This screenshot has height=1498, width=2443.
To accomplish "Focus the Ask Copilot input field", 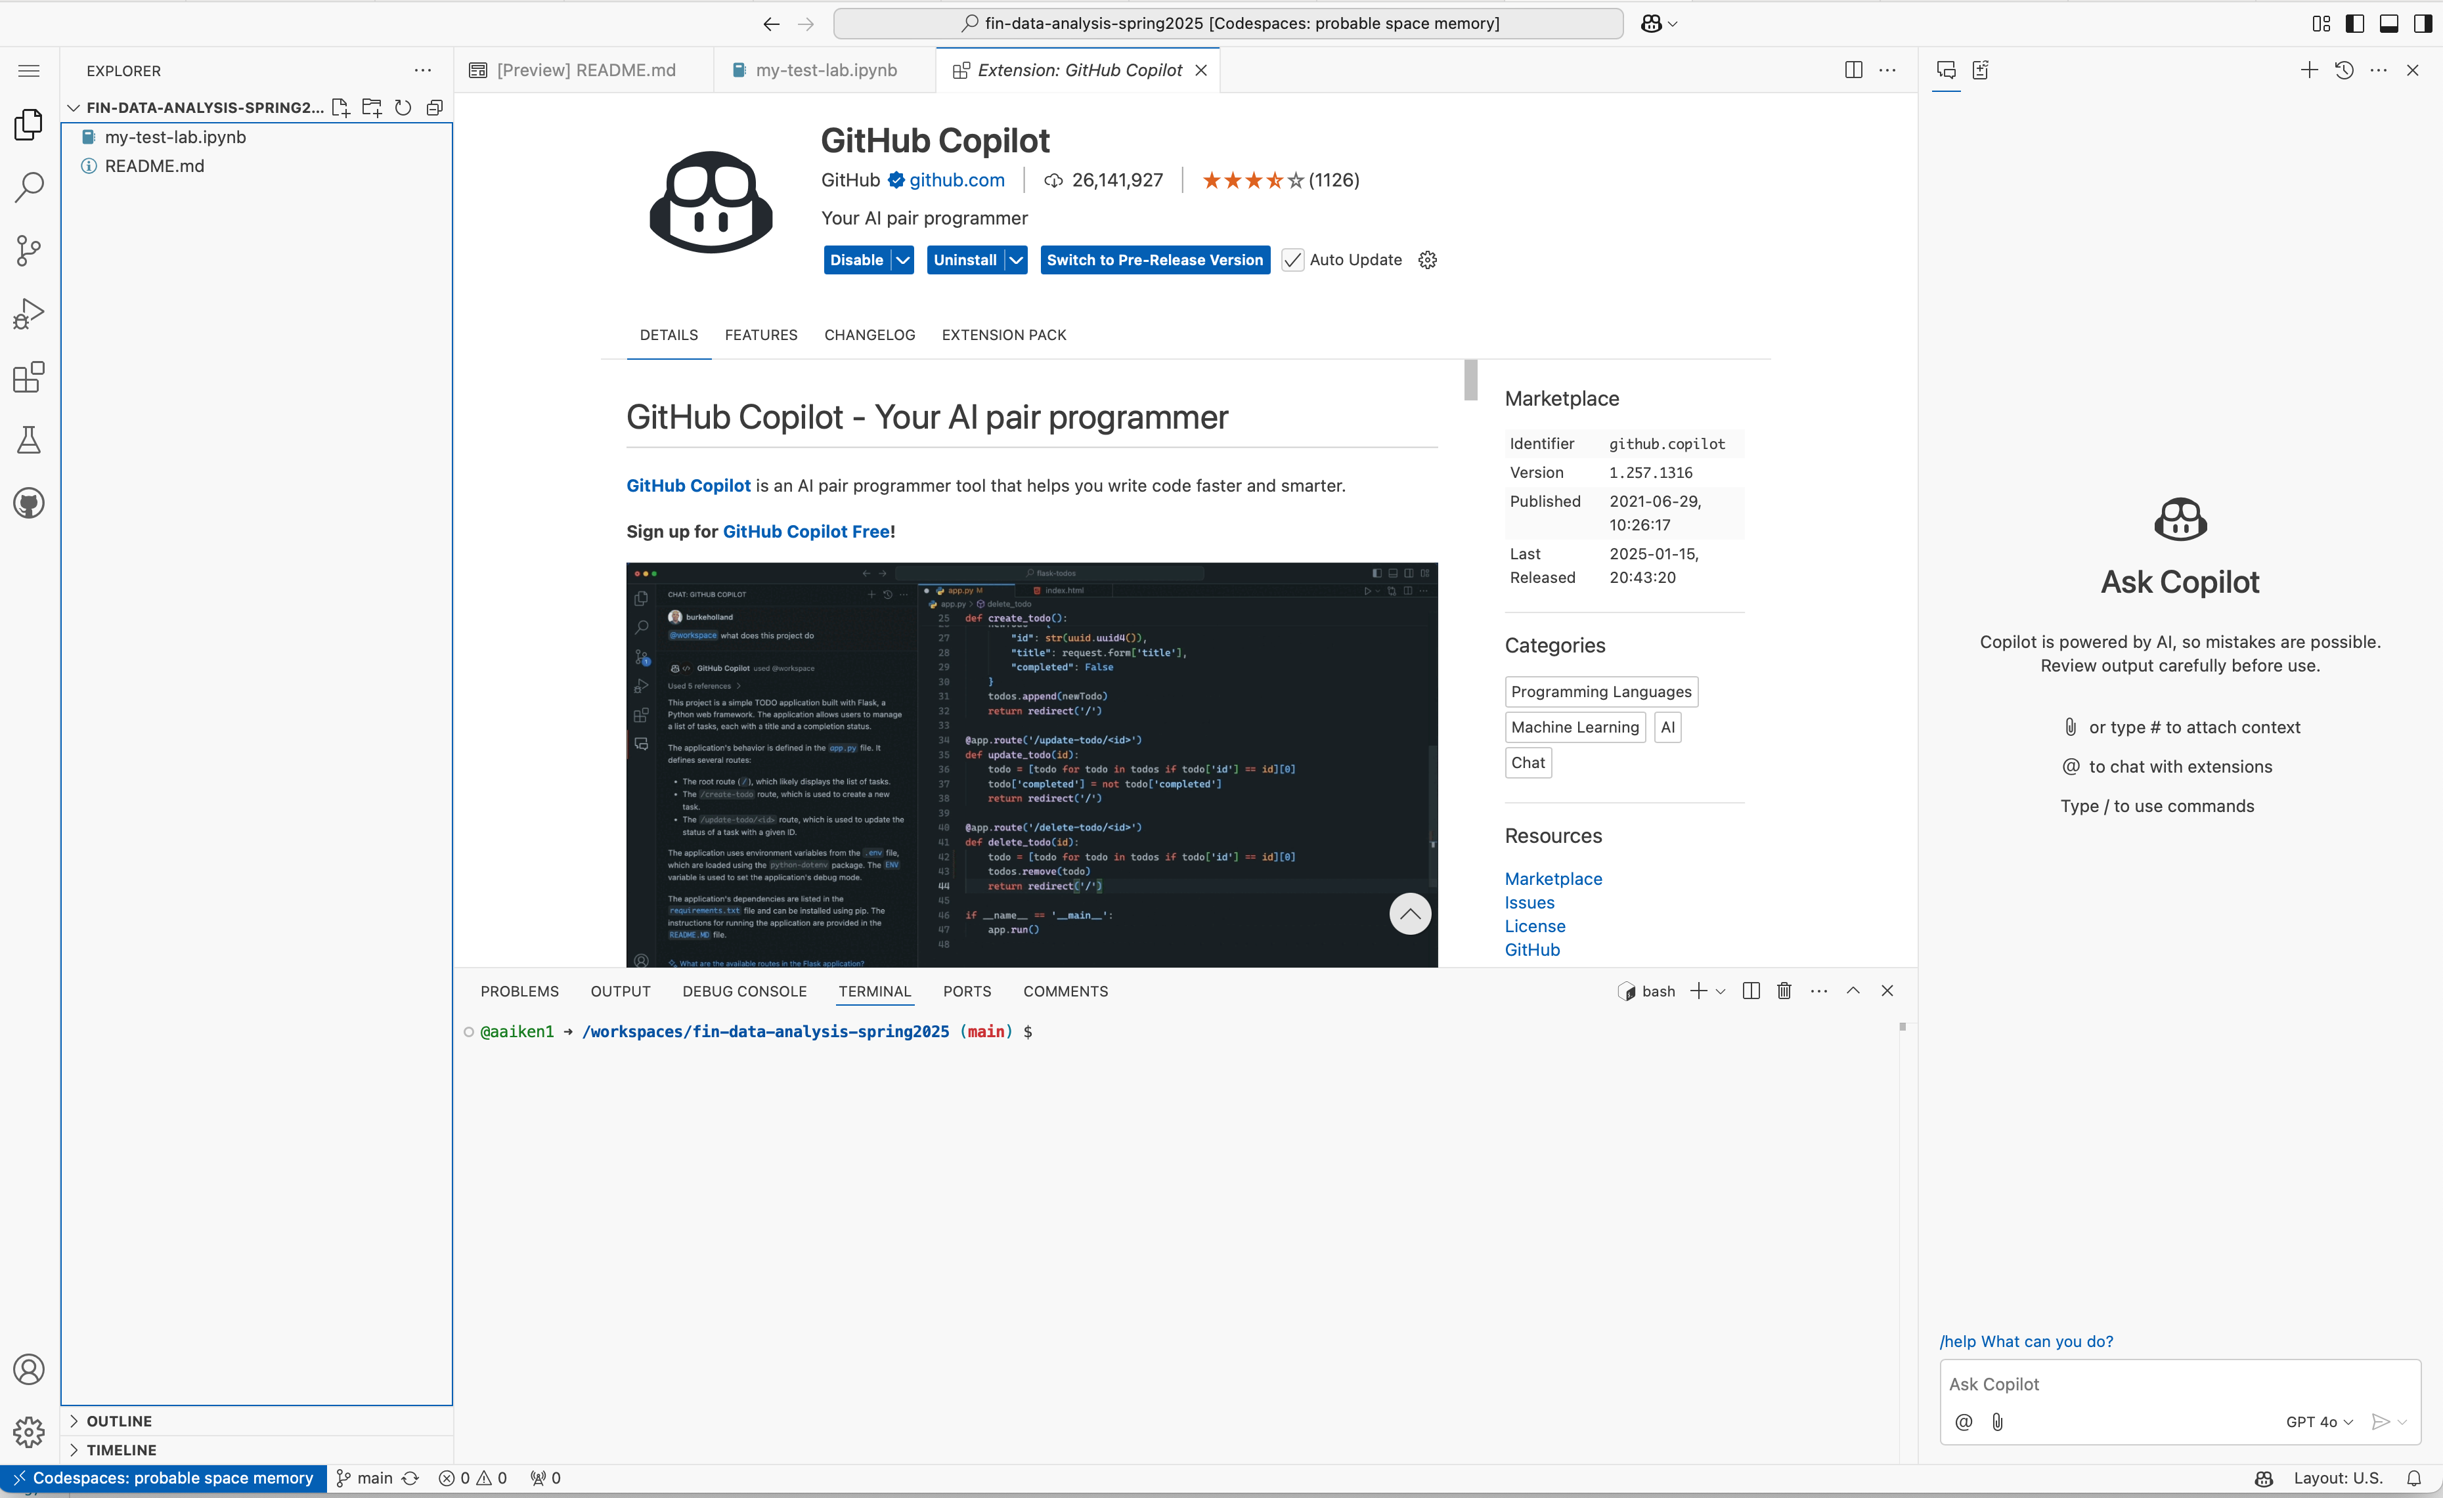I will (x=2179, y=1384).
